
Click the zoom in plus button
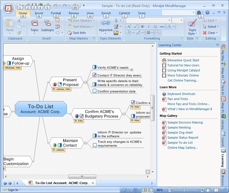[202, 190]
